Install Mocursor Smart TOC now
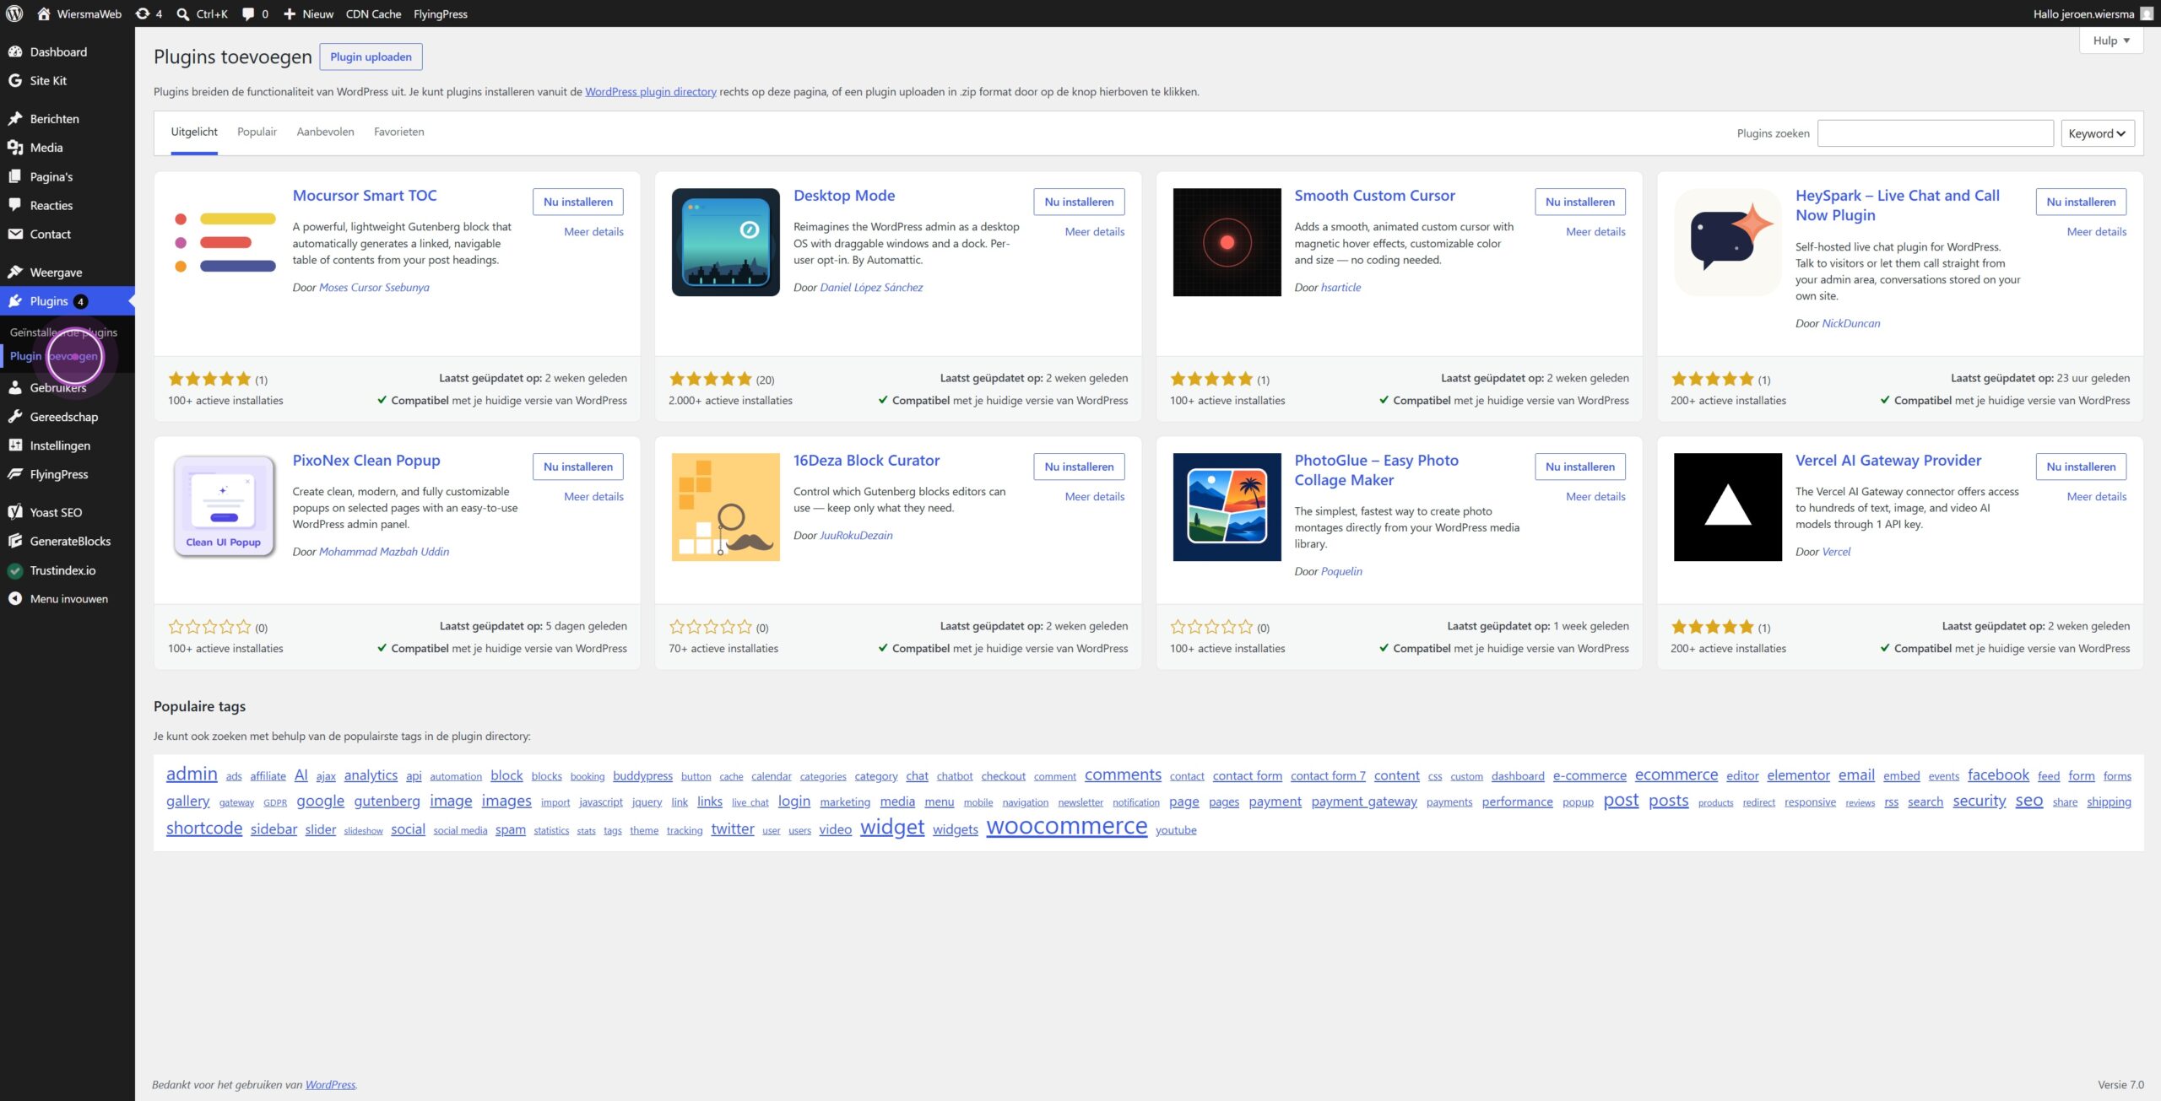The image size is (2161, 1101). pyautogui.click(x=578, y=202)
